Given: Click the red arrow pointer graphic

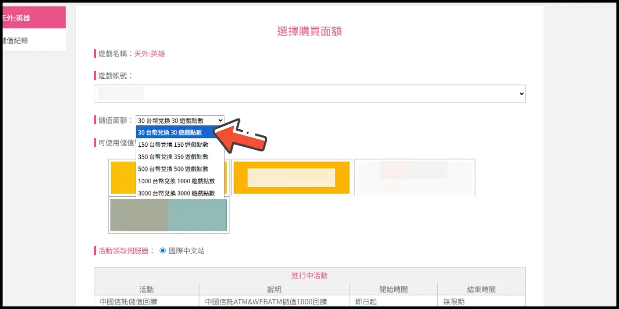Looking at the screenshot, I should pyautogui.click(x=245, y=135).
